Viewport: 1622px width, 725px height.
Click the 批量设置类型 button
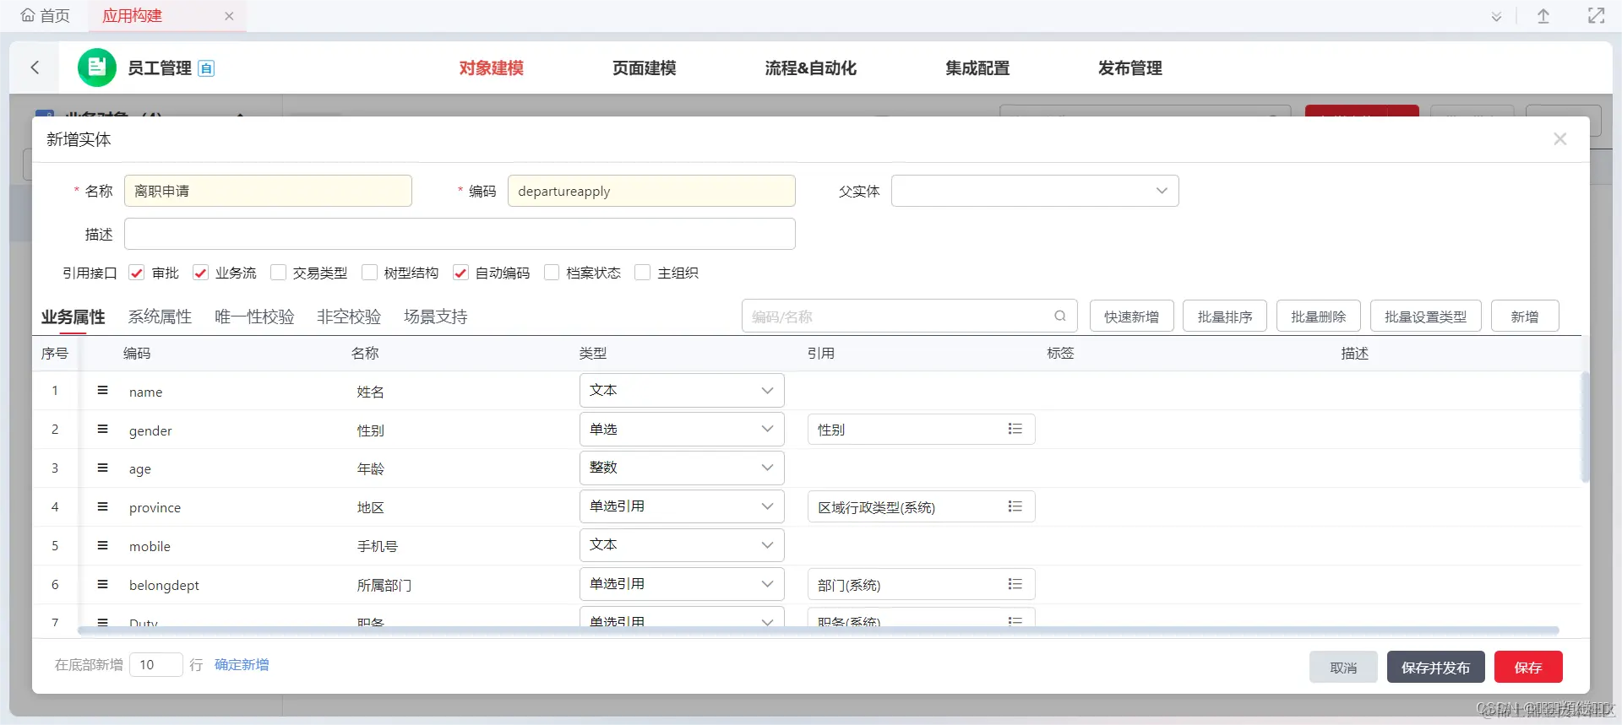[1426, 317]
